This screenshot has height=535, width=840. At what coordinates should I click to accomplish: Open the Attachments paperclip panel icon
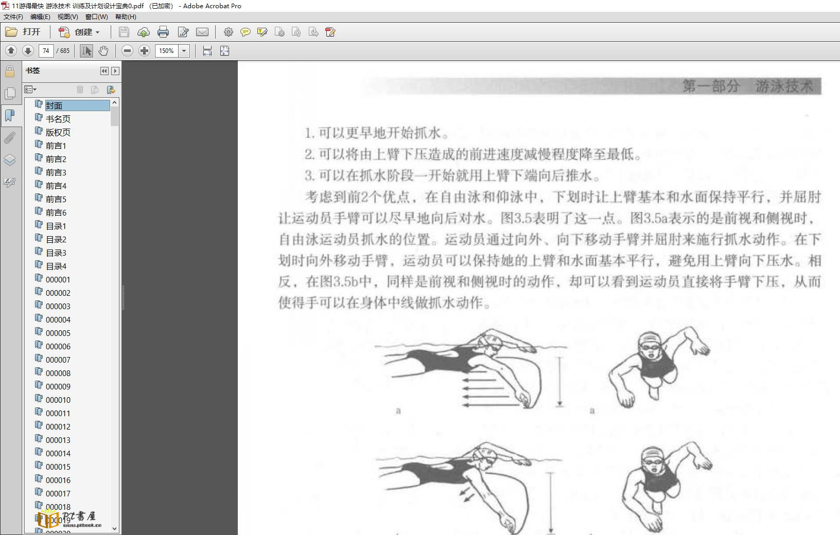click(9, 137)
